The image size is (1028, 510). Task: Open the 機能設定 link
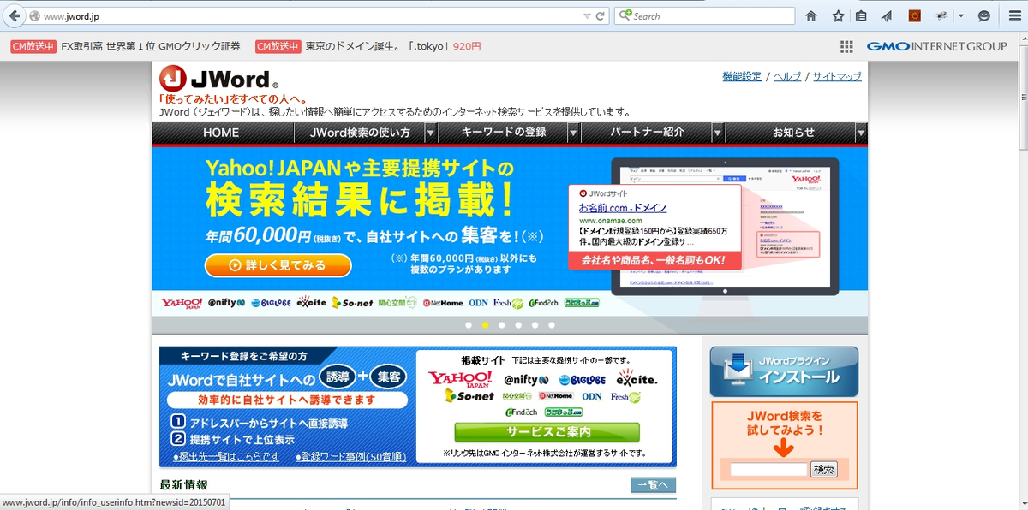[x=742, y=77]
